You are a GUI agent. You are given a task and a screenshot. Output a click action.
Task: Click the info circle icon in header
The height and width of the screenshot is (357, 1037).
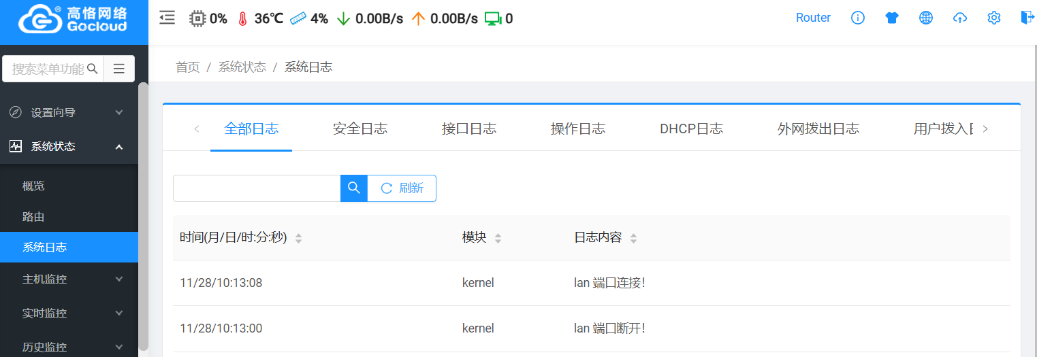(858, 18)
